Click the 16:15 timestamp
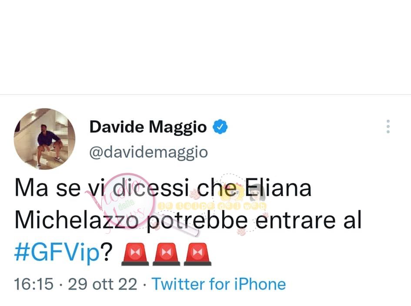This screenshot has height=306, width=411. pyautogui.click(x=33, y=284)
